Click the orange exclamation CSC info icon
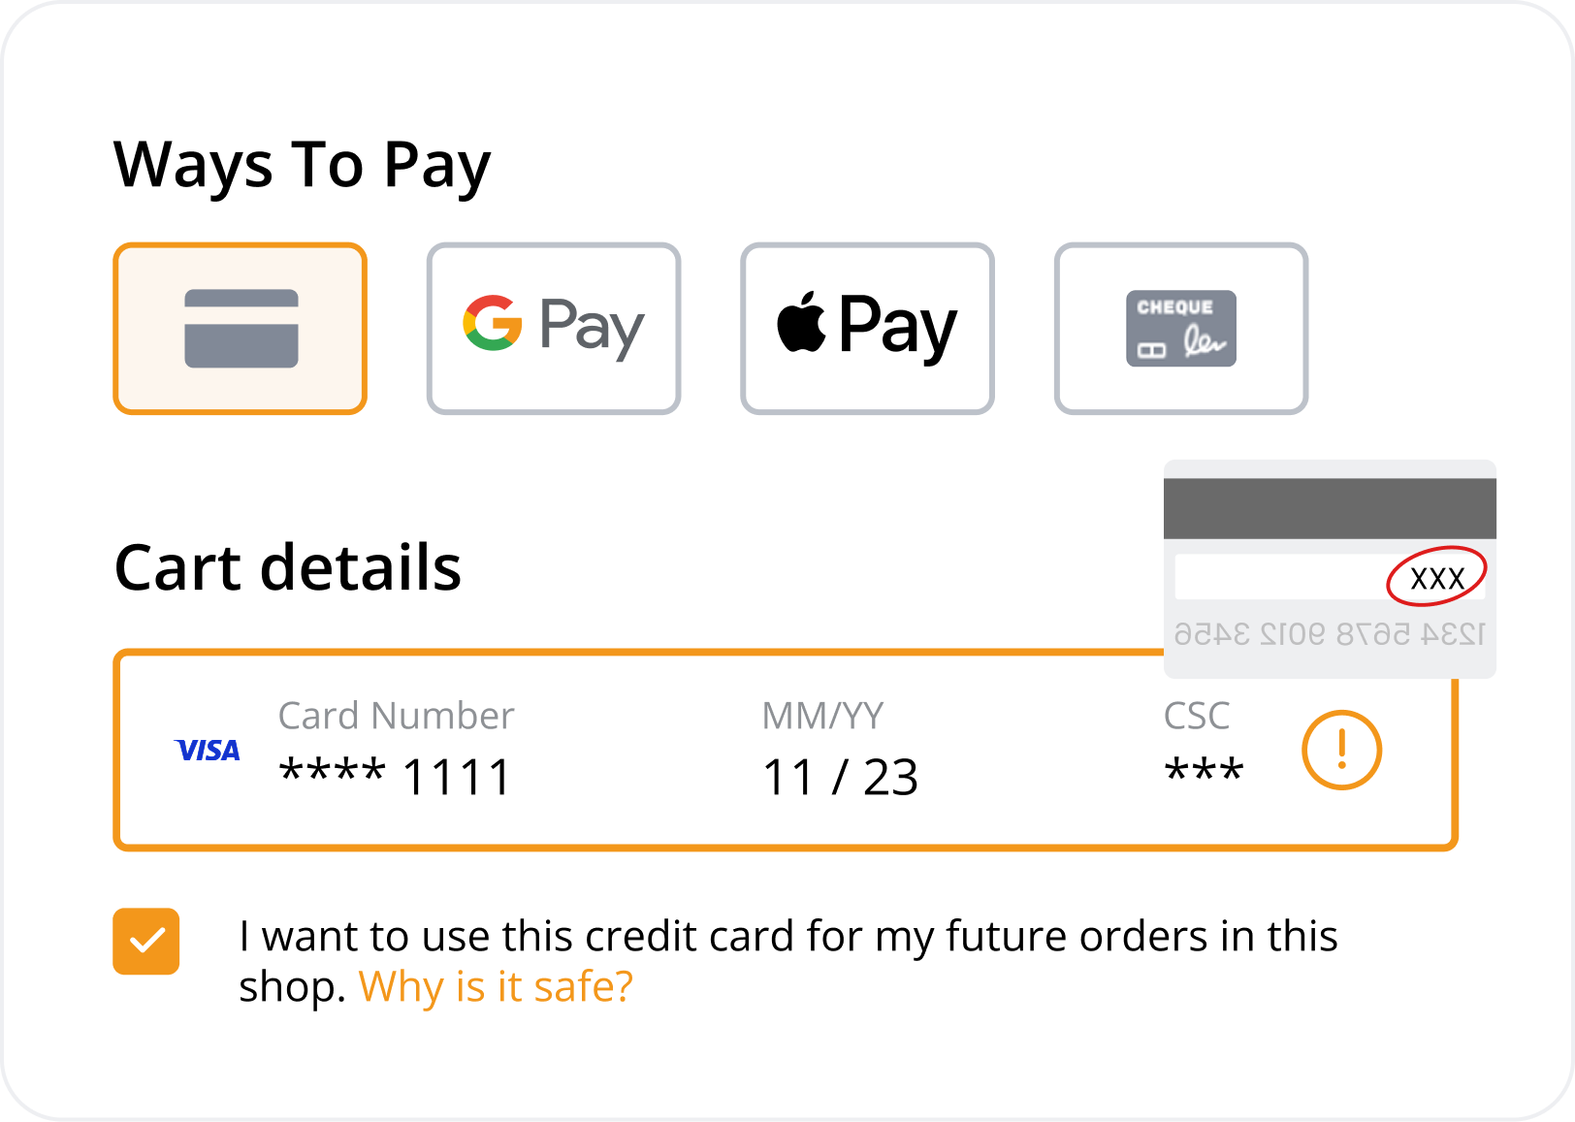The image size is (1575, 1122). tap(1341, 750)
